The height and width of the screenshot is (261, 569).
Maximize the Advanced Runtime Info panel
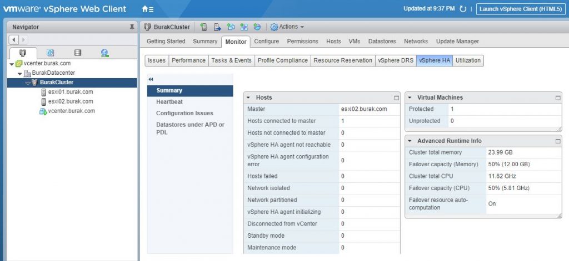click(558, 141)
